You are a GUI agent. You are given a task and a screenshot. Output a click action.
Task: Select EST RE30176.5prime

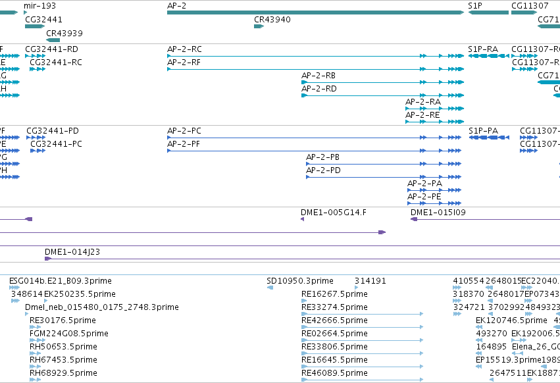(x=35, y=327)
